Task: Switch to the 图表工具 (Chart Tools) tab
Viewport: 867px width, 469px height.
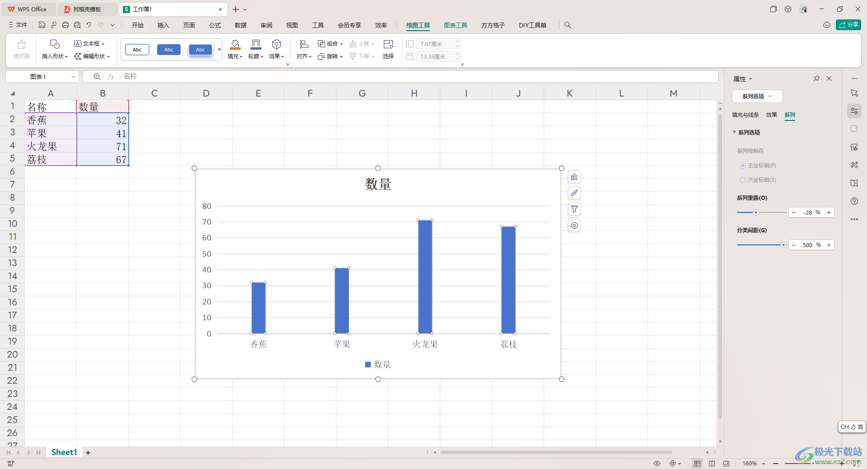Action: pyautogui.click(x=456, y=25)
